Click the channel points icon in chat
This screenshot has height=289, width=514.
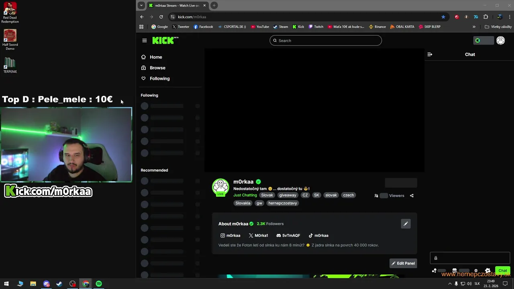[x=434, y=271]
